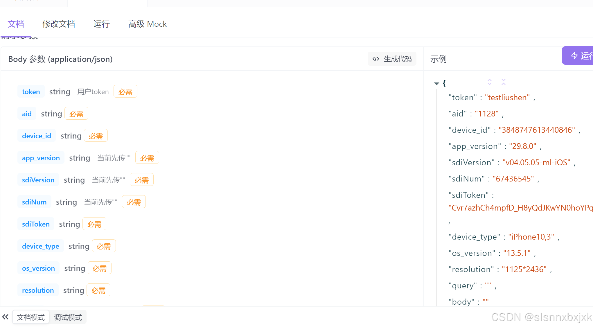Click the double-chevron collapse sidebar icon
The width and height of the screenshot is (593, 327).
5,317
